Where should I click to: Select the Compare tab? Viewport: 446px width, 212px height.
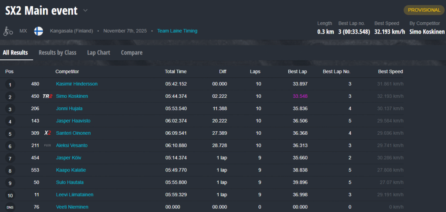[132, 53]
